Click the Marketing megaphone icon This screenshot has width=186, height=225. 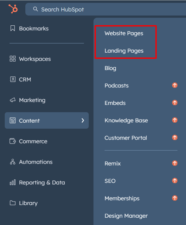coord(13,100)
